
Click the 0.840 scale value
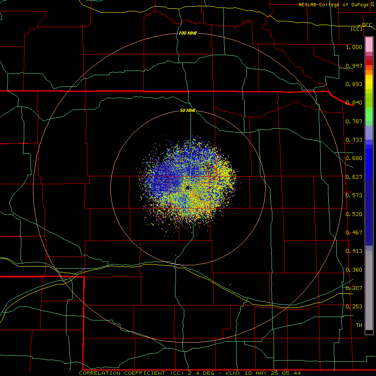click(x=354, y=103)
